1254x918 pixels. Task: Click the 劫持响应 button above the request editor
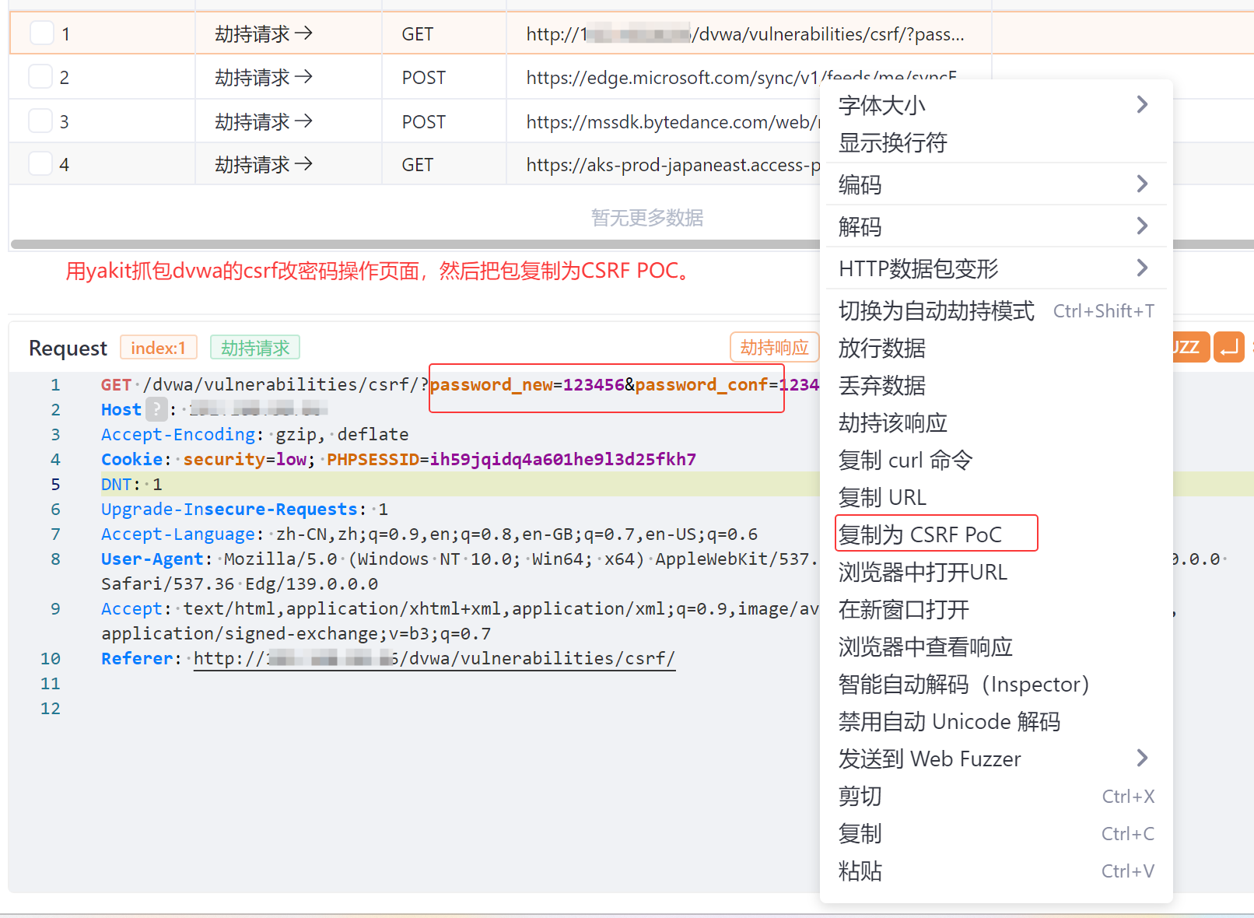[x=774, y=347]
